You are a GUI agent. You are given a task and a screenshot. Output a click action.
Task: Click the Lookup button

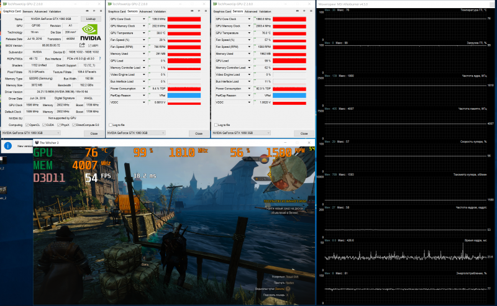click(x=91, y=19)
